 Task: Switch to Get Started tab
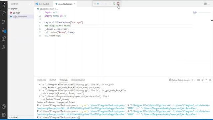click(44, 4)
